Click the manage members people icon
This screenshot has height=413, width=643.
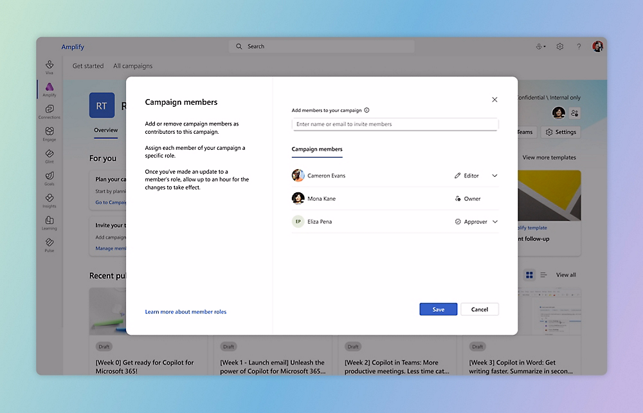point(574,113)
